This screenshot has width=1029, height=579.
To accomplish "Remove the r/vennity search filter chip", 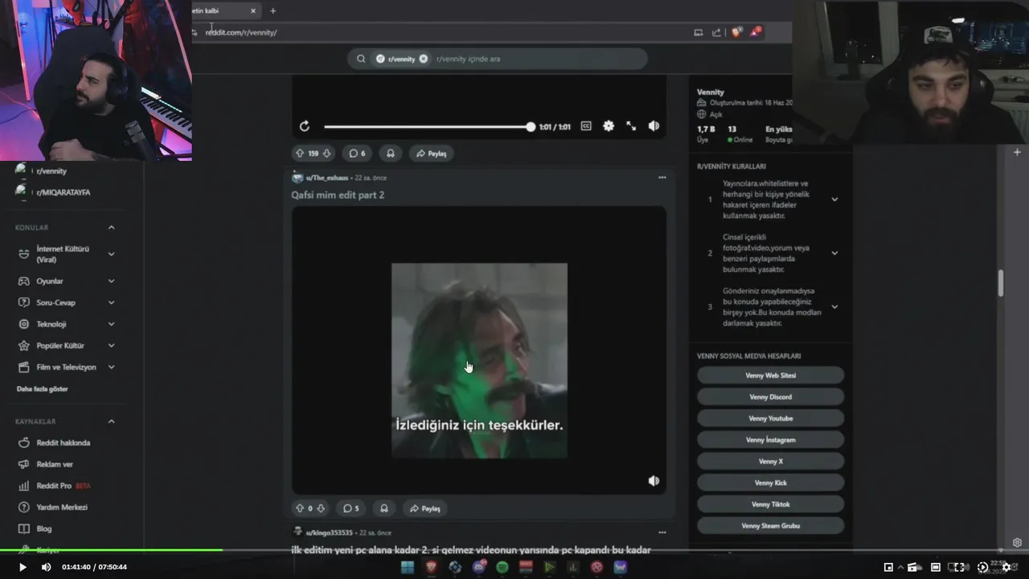I will (424, 59).
